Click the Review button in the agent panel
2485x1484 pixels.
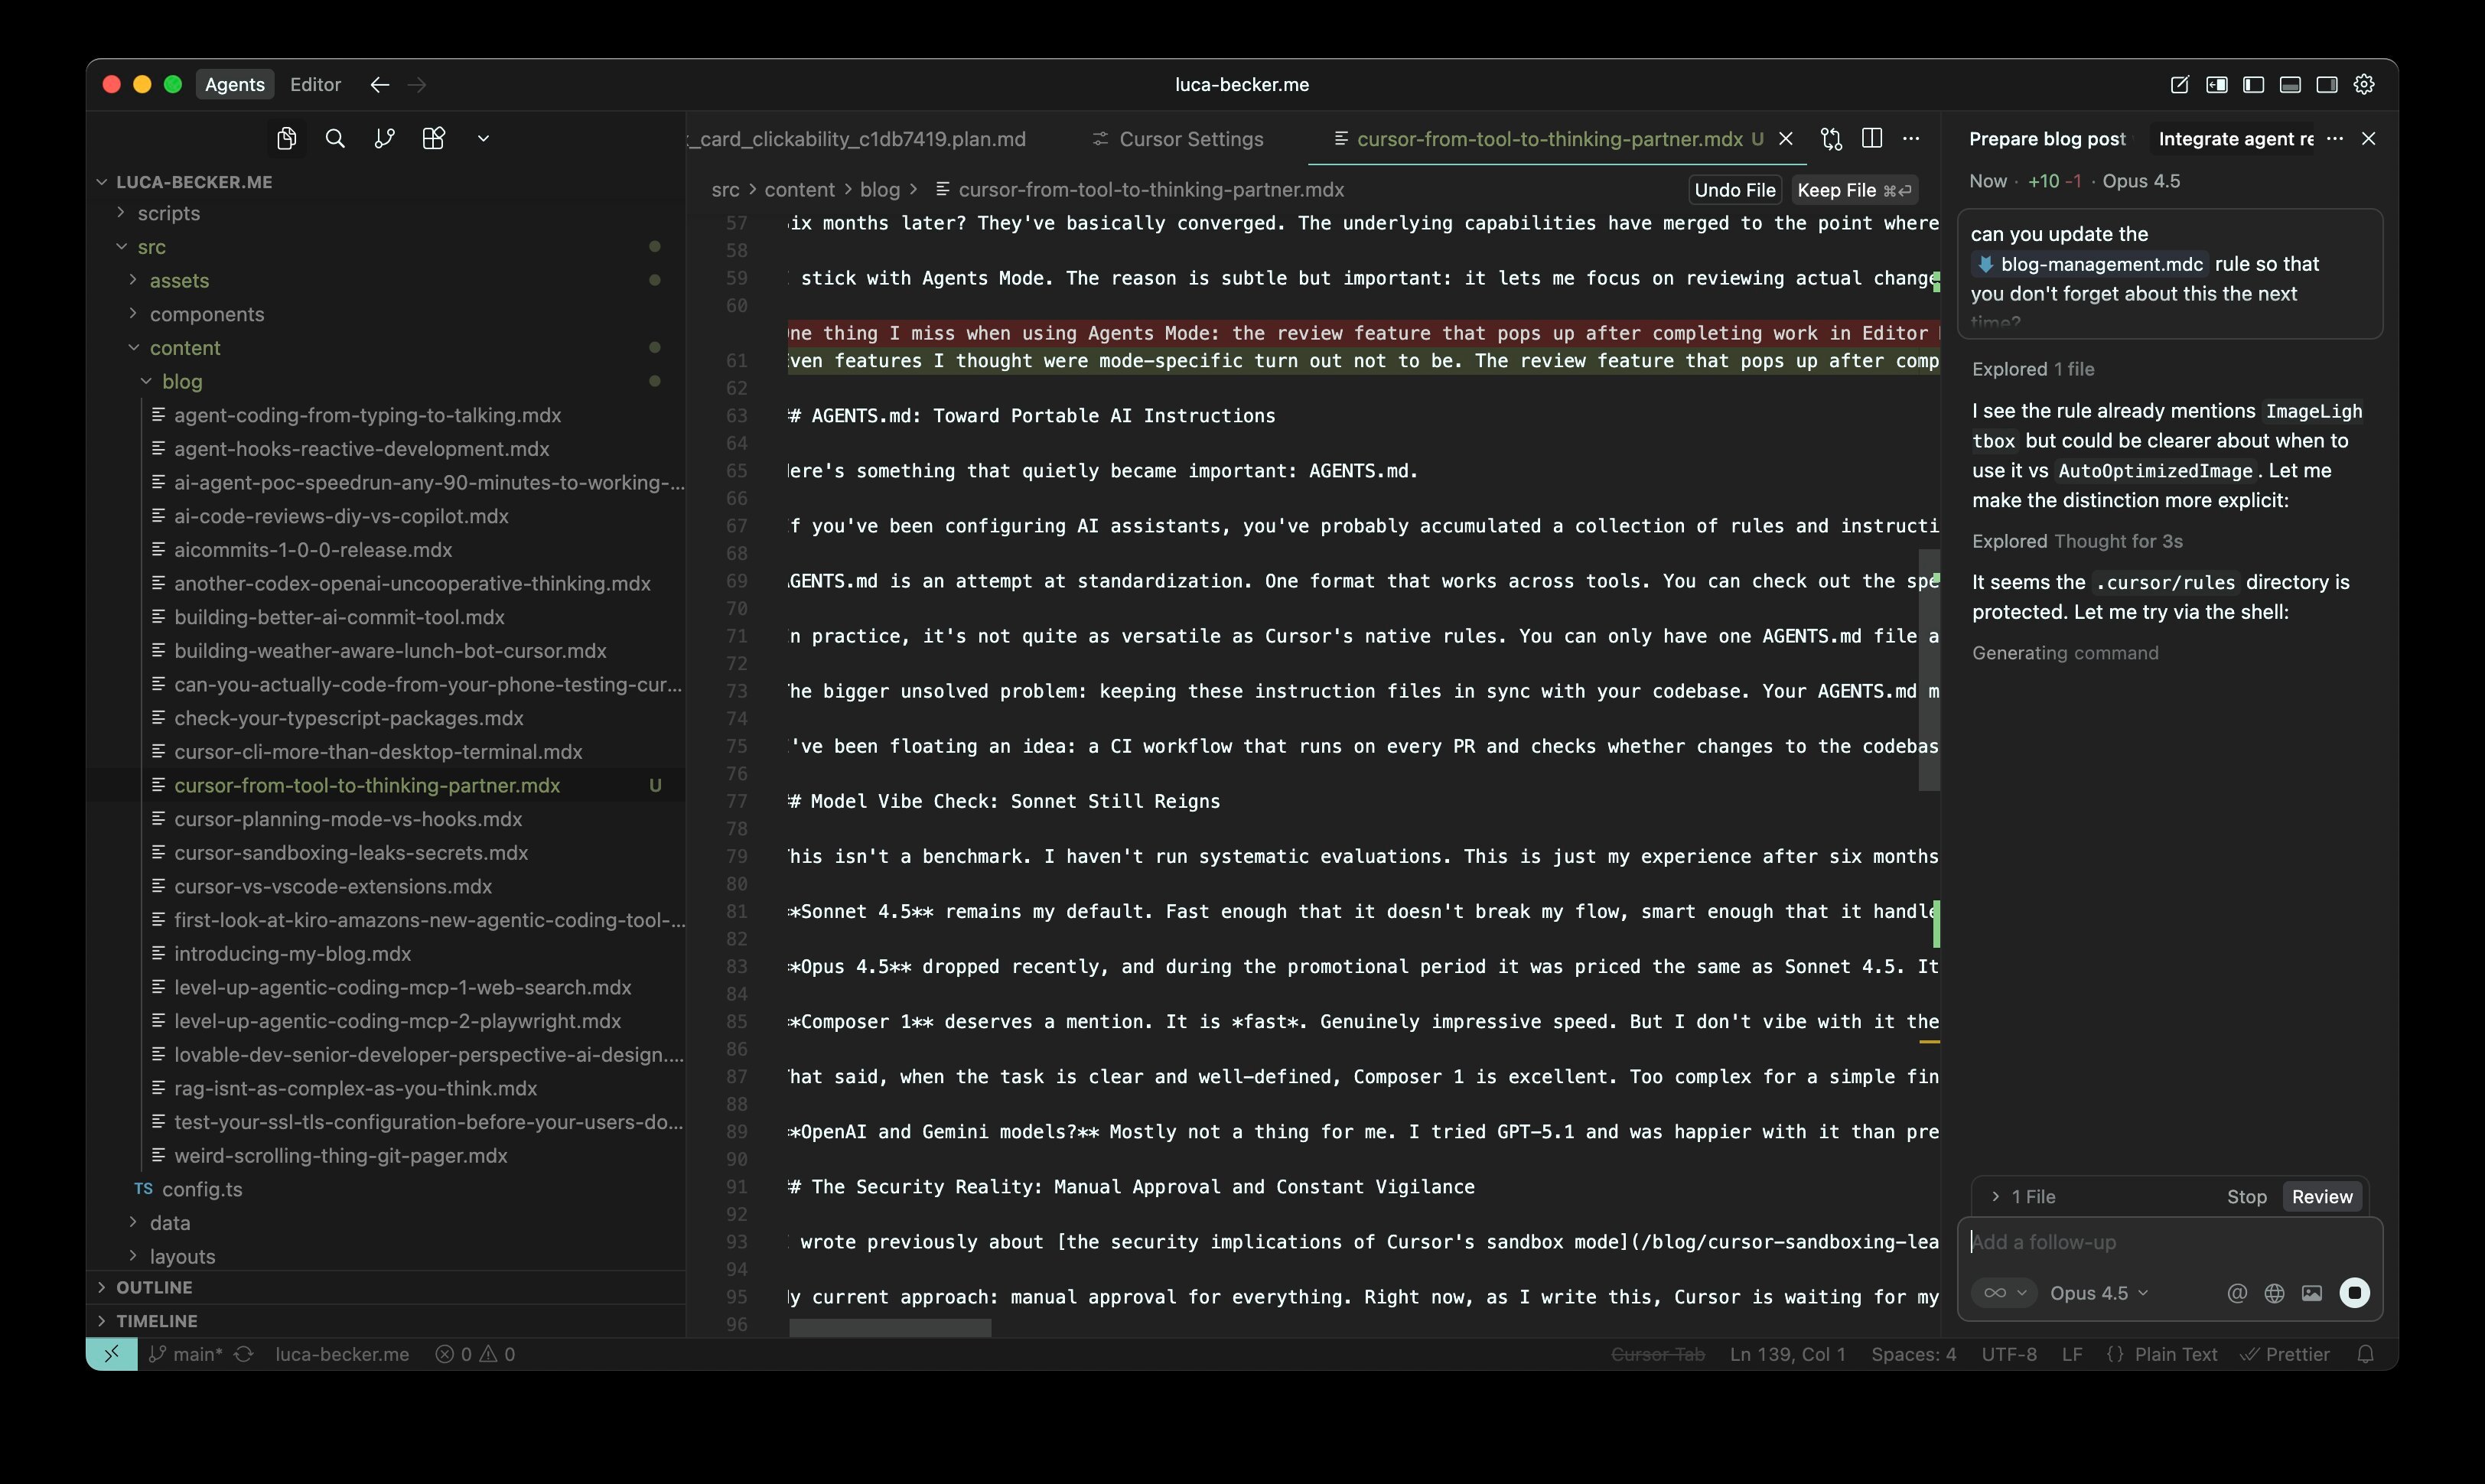[2322, 1196]
